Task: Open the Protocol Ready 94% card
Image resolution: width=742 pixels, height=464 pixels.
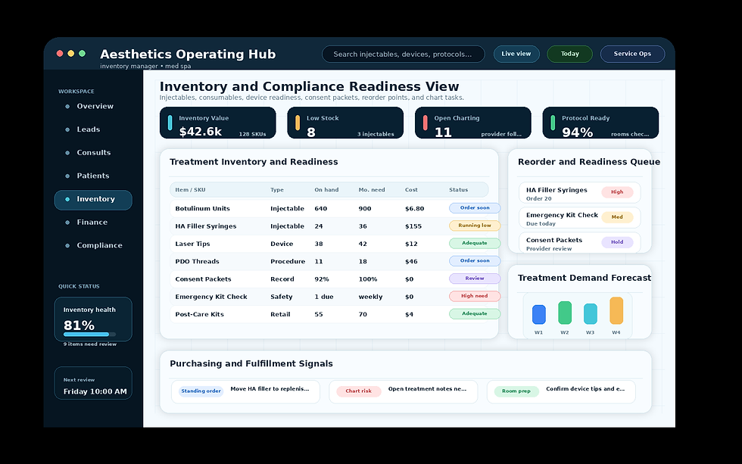Action: (x=600, y=123)
